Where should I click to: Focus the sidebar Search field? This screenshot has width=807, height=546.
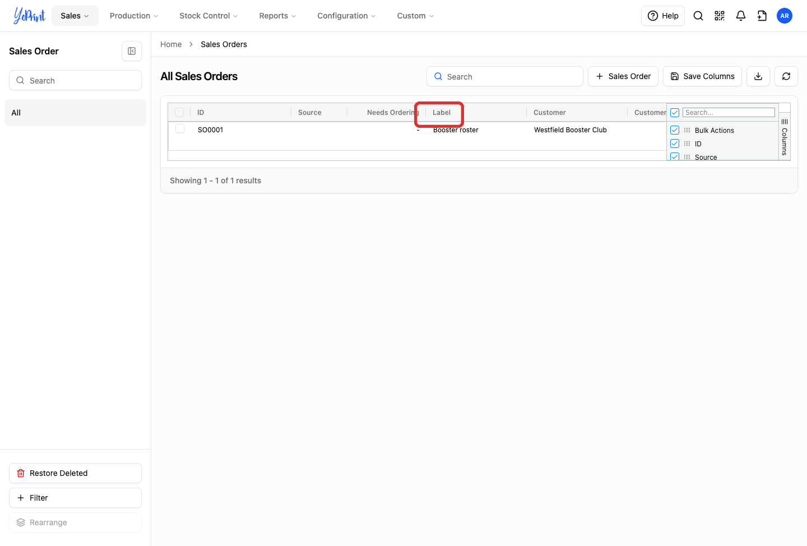(x=75, y=80)
